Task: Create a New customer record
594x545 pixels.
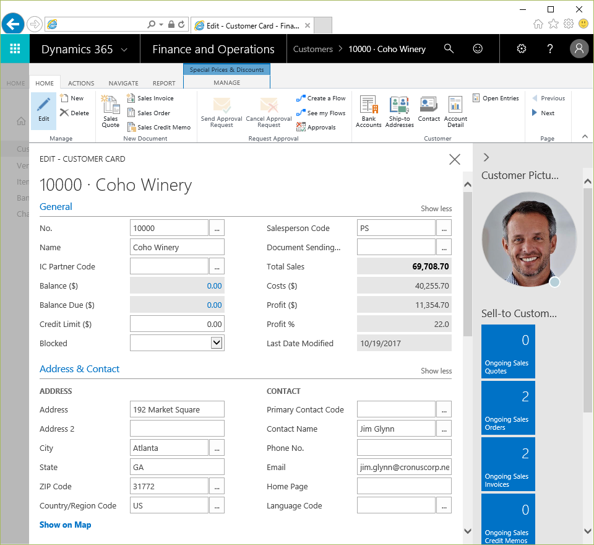Action: pyautogui.click(x=72, y=98)
